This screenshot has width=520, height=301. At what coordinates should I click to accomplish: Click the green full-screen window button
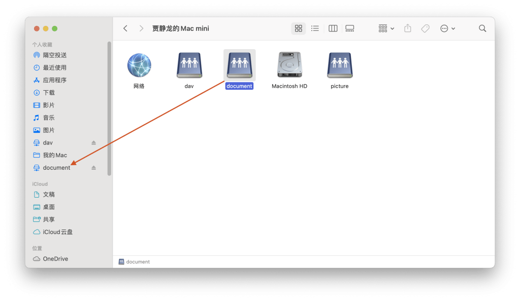pyautogui.click(x=55, y=29)
